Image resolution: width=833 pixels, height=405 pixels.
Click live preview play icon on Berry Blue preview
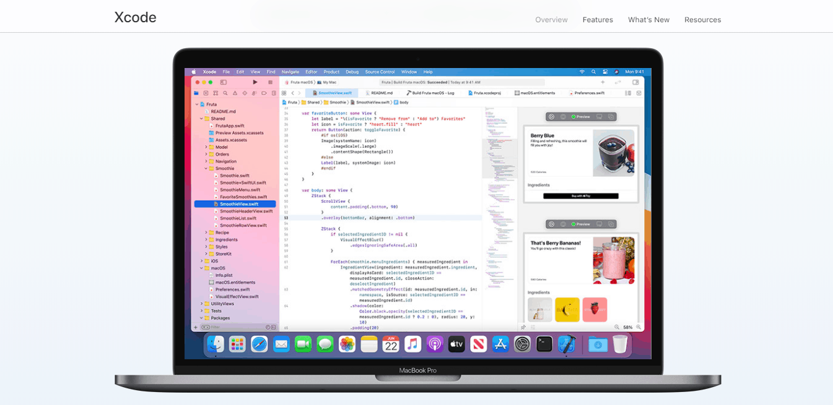click(551, 116)
